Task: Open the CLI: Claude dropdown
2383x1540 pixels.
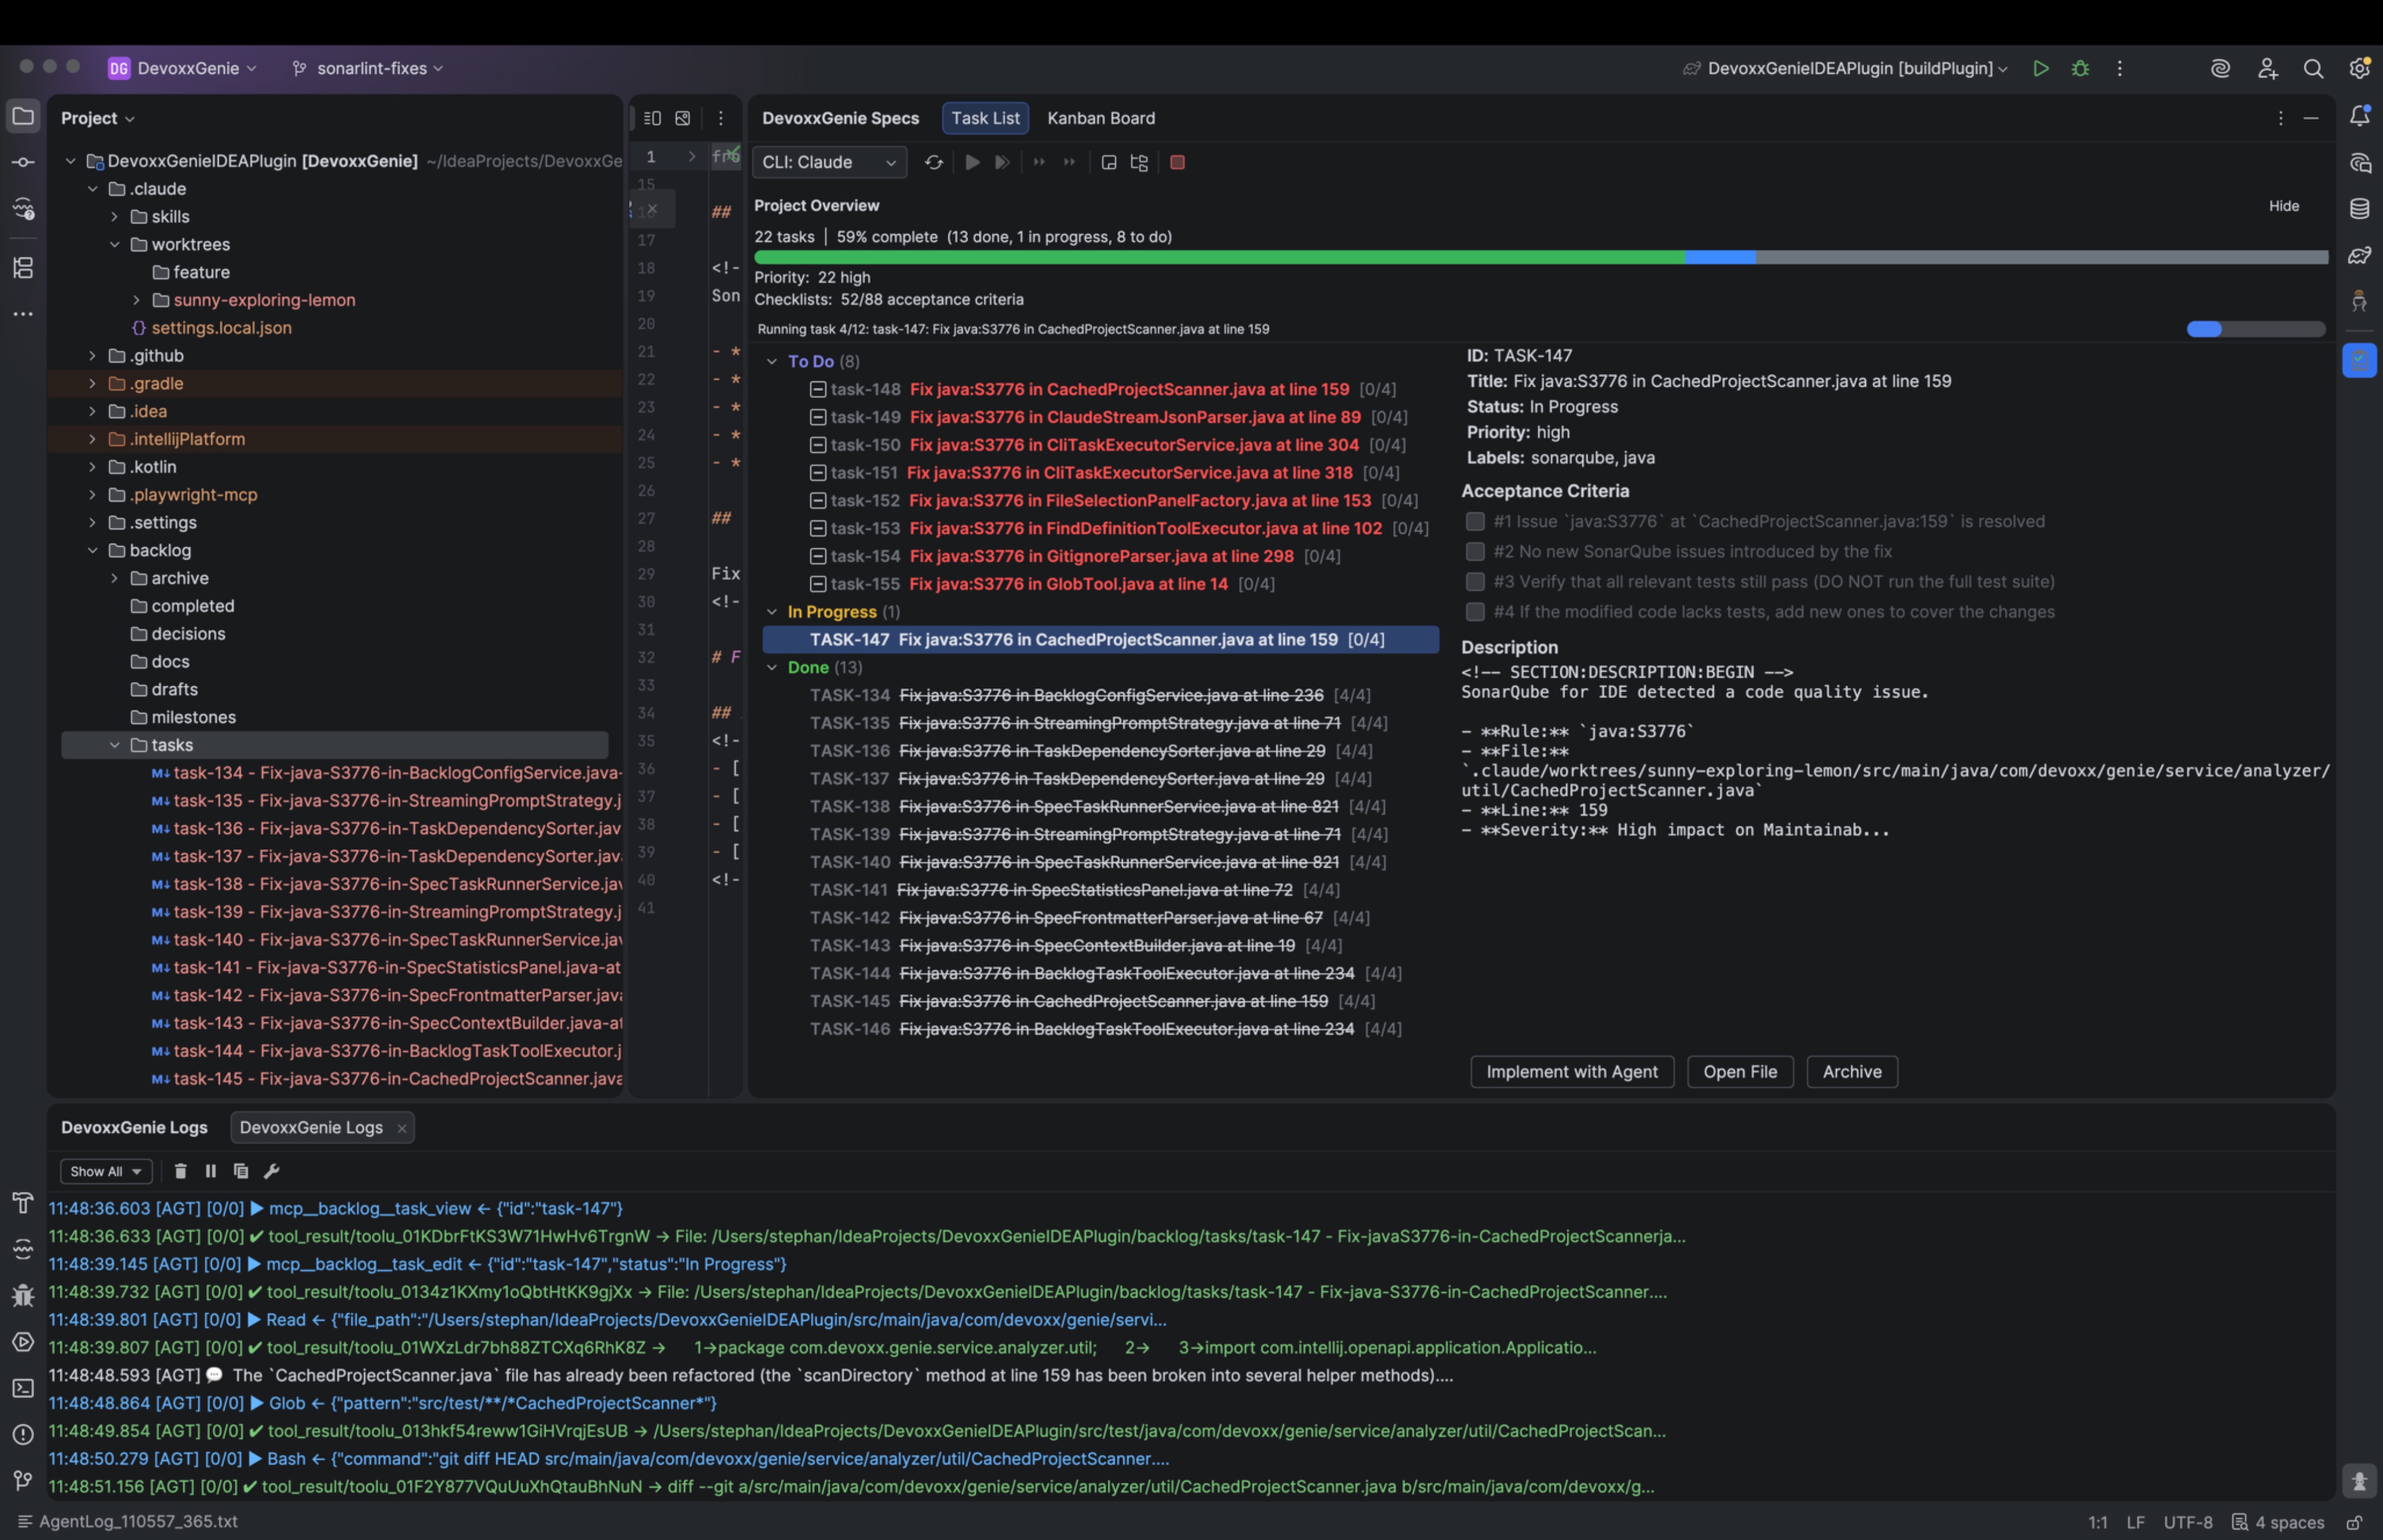Action: [828, 162]
